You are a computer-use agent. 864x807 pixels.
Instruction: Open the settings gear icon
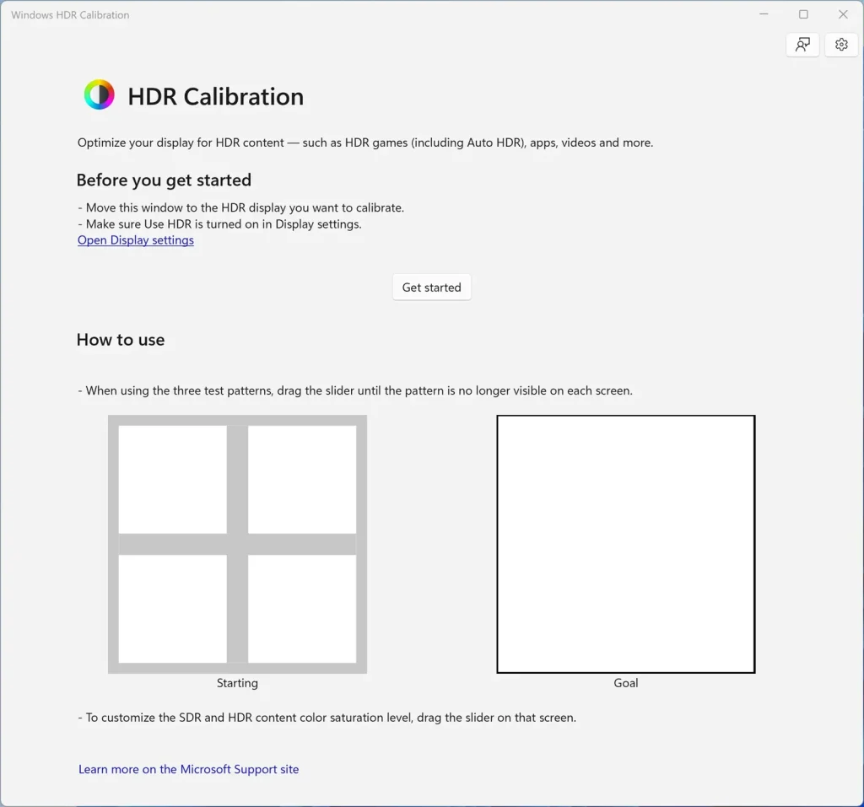[x=841, y=45]
